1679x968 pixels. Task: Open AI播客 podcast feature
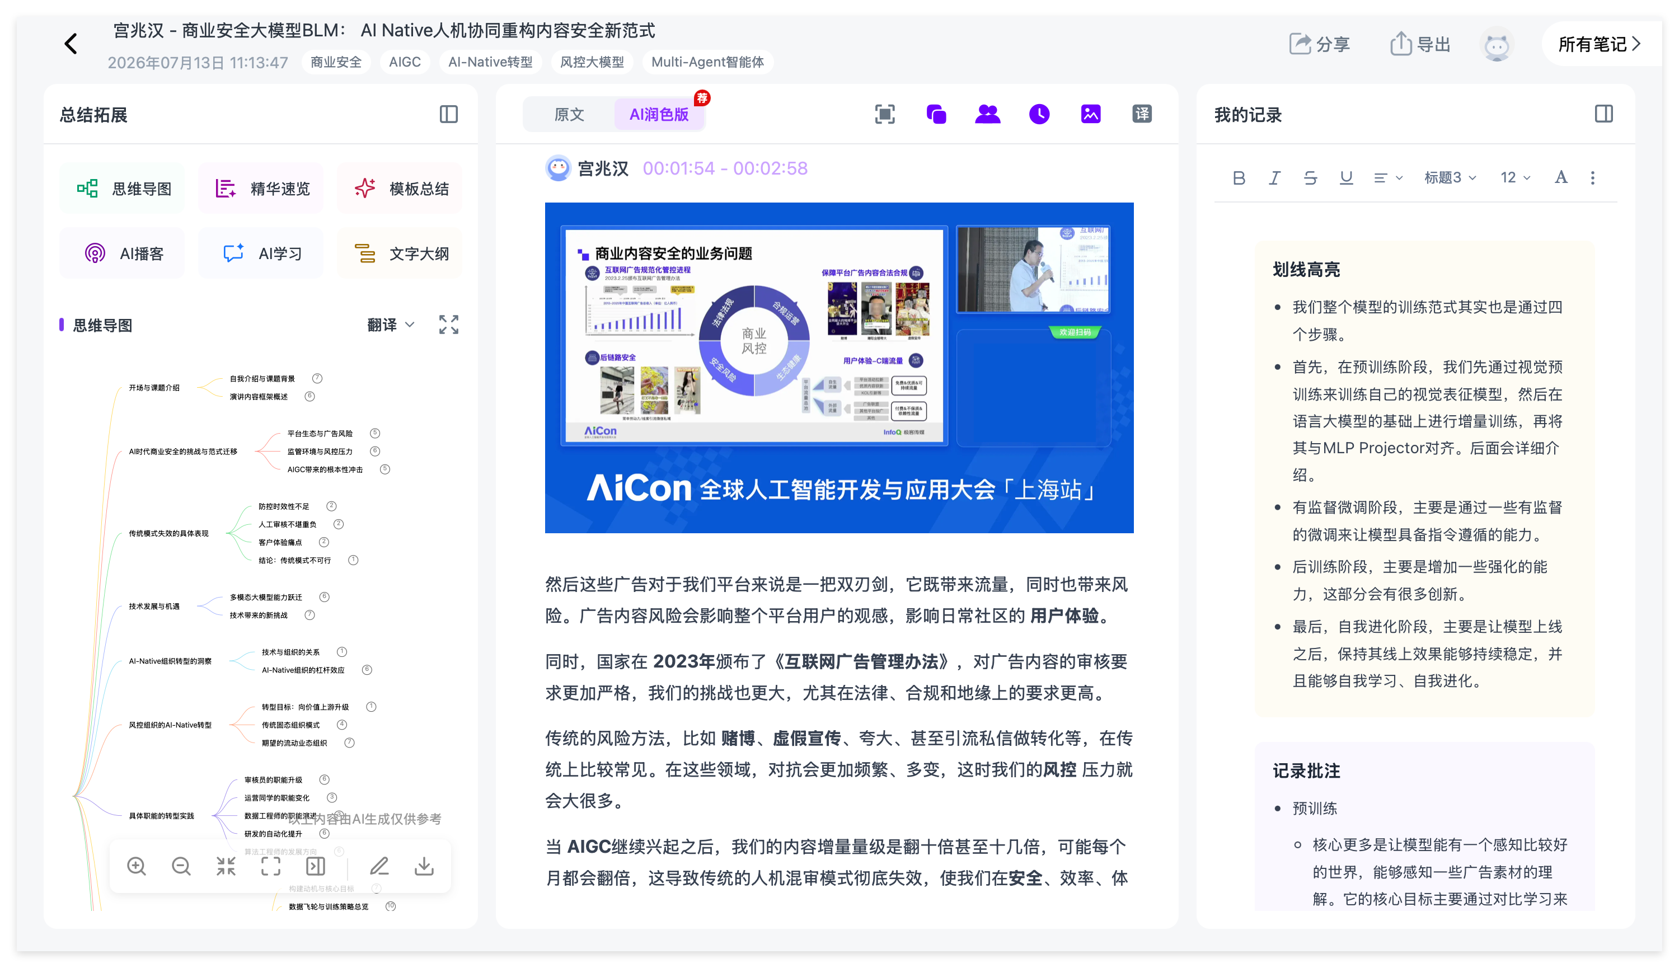124,254
